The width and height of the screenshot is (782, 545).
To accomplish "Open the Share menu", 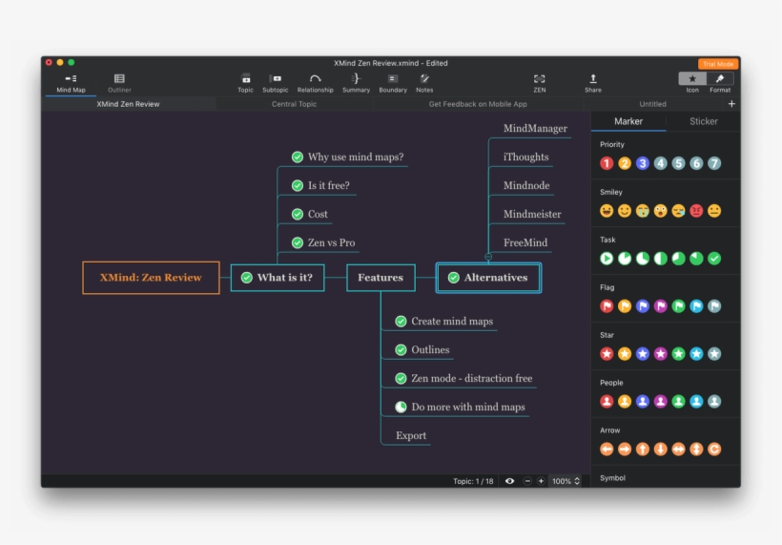I will coord(593,83).
